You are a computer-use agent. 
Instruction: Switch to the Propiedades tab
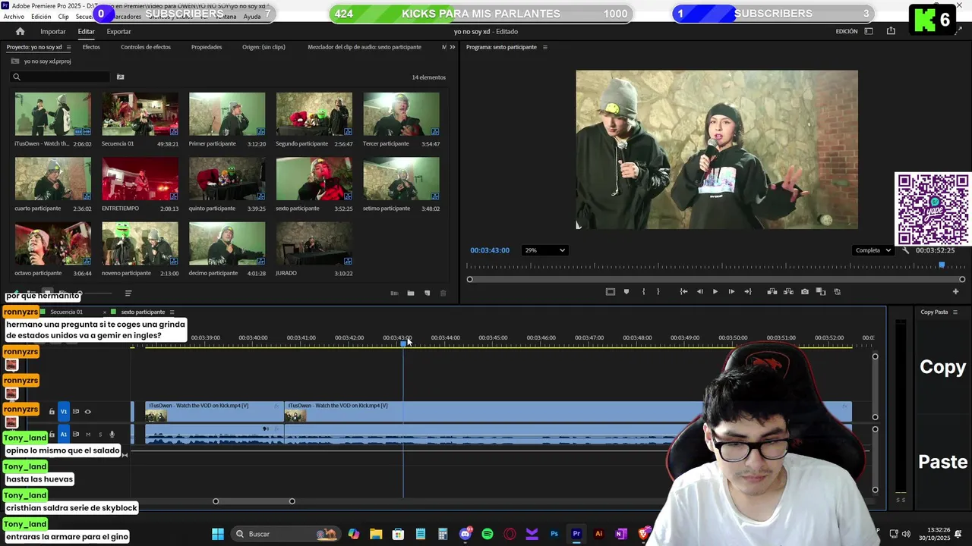pyautogui.click(x=207, y=47)
